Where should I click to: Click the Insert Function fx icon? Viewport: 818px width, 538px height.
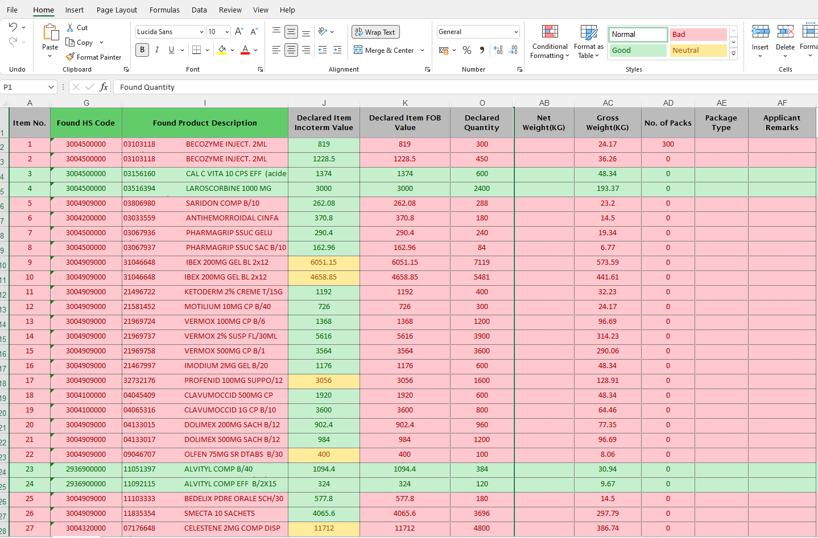click(x=104, y=87)
